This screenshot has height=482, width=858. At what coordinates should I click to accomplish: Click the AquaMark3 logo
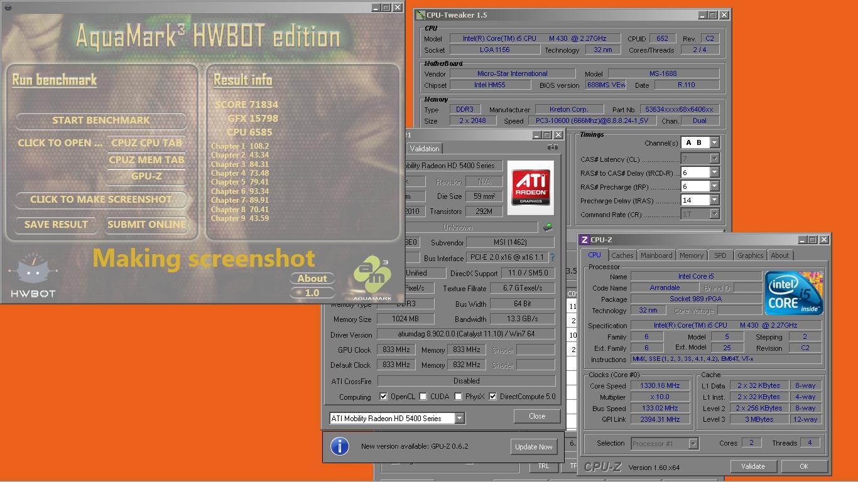click(x=372, y=278)
